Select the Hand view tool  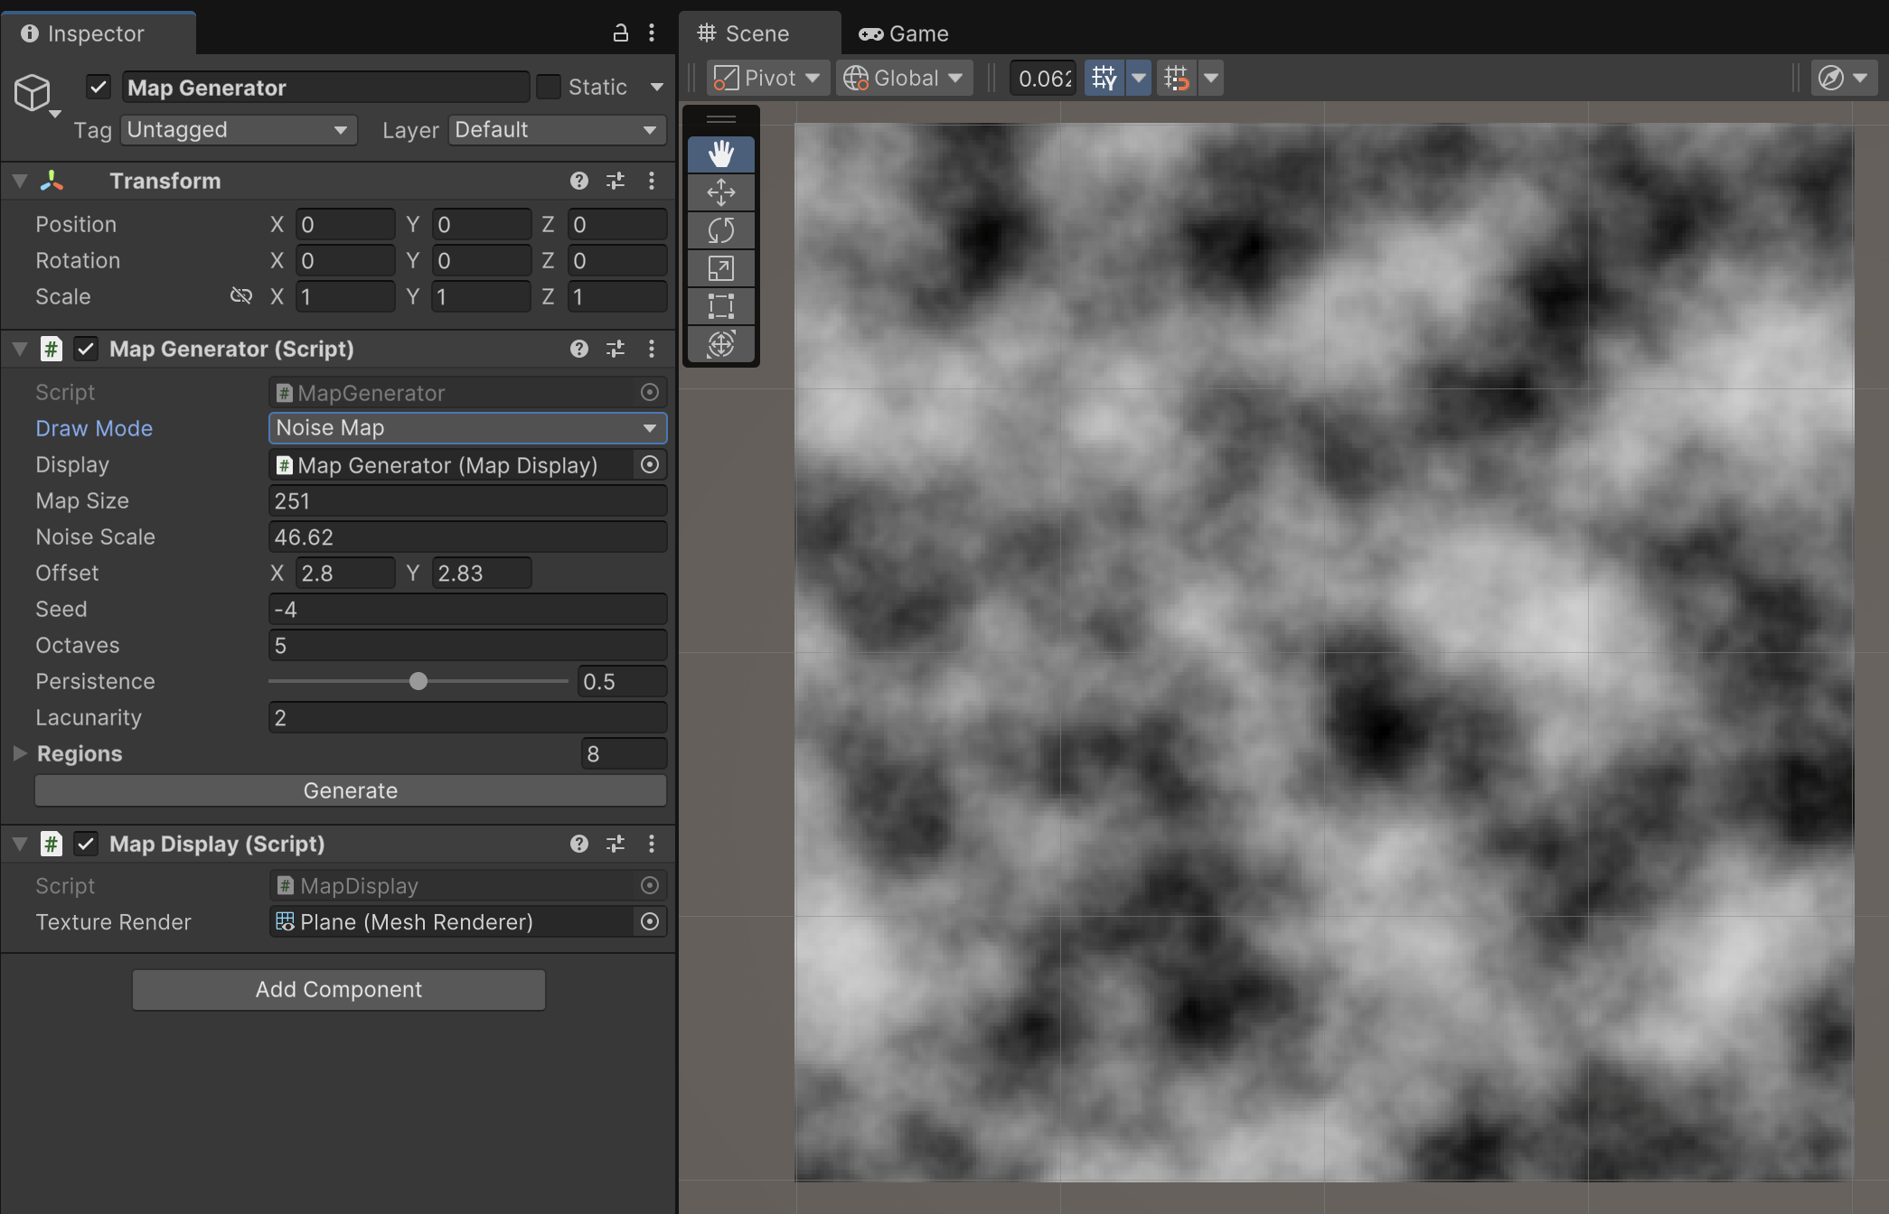click(720, 154)
